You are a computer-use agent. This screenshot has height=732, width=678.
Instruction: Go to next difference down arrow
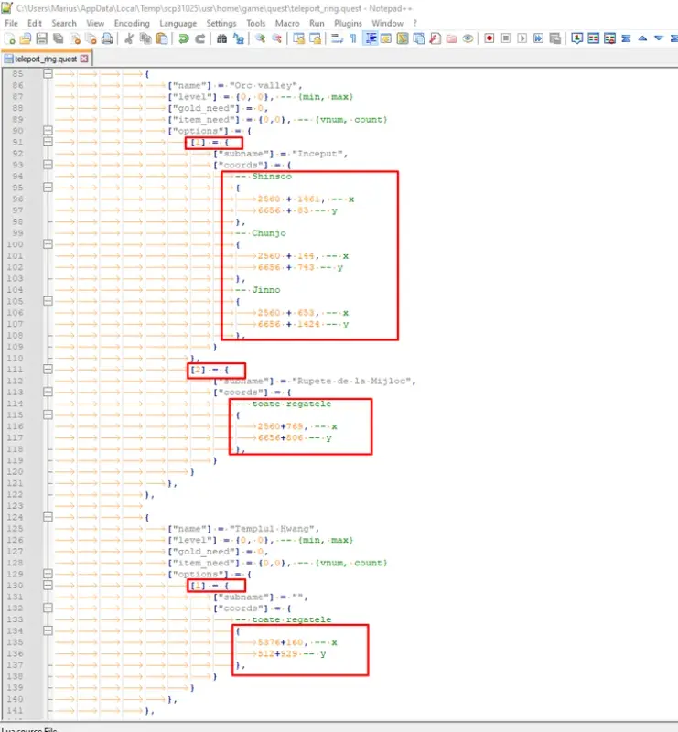click(659, 38)
